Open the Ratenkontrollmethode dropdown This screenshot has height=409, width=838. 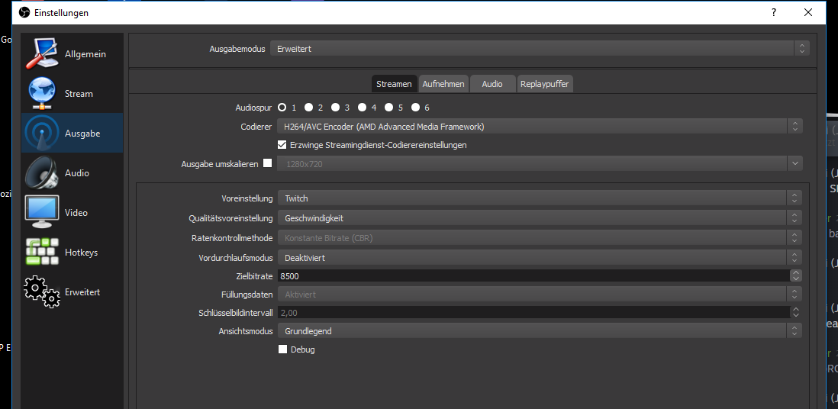[x=540, y=238]
